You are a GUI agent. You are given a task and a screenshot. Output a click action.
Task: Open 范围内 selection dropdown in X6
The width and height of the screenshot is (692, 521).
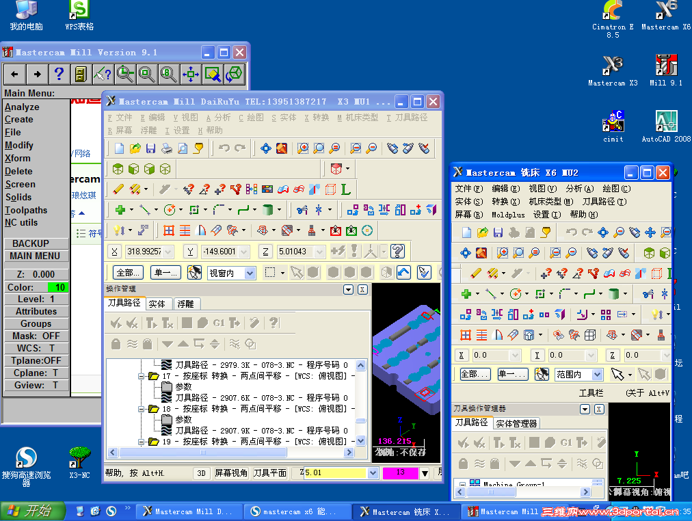click(597, 375)
